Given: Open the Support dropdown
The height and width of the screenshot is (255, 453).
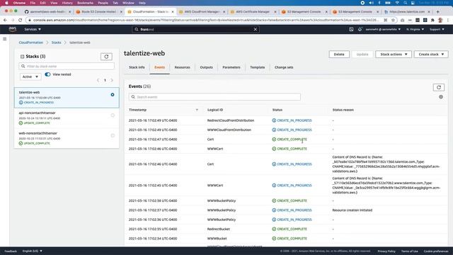Looking at the screenshot, I should 437,29.
